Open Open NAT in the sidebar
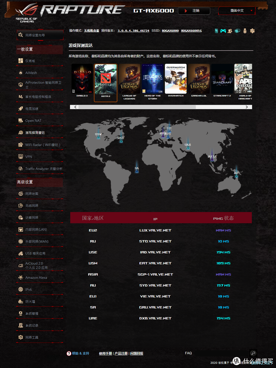Screen dimensions: 276x368 click(33, 121)
